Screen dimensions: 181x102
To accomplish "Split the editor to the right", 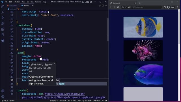I will coord(103,6).
